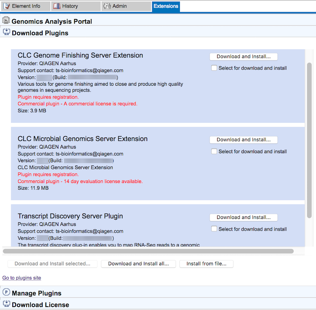This screenshot has height=310, width=316.
Task: Click the Download Plugins section icon
Action: click(7, 32)
